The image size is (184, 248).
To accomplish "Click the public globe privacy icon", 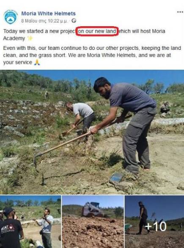I will [x=74, y=21].
